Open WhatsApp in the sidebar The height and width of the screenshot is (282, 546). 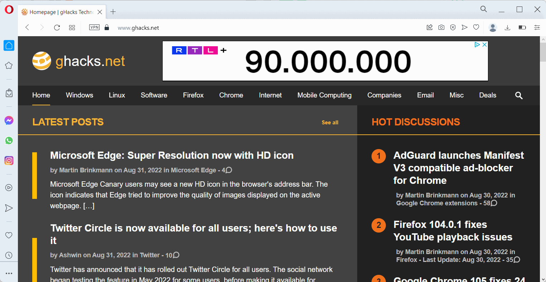click(x=9, y=140)
